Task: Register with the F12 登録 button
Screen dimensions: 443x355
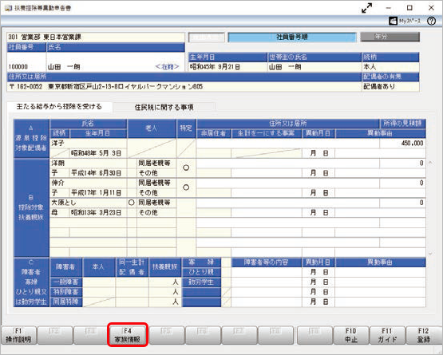Action: tap(424, 335)
